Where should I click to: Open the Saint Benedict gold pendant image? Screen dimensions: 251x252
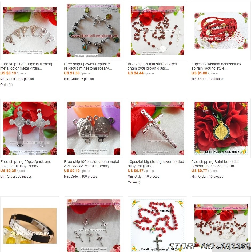221,128
